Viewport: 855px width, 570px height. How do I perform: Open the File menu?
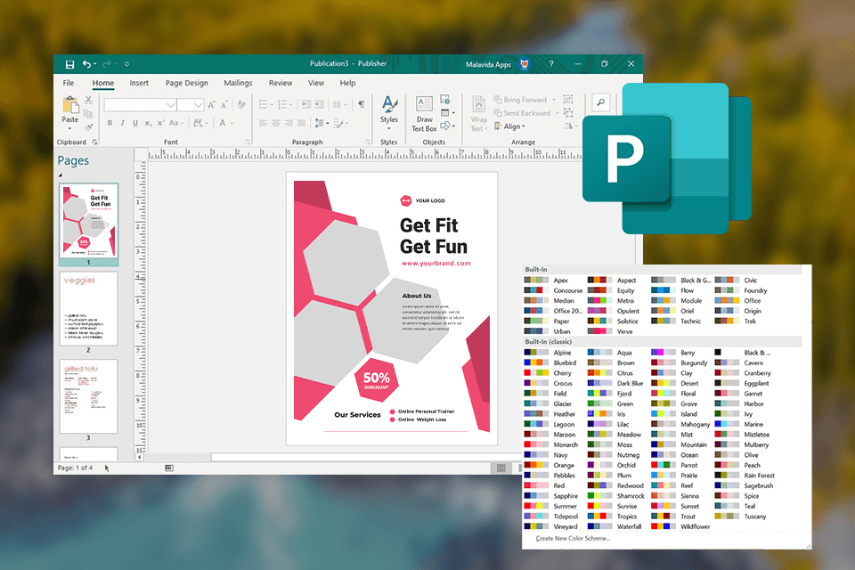(69, 83)
